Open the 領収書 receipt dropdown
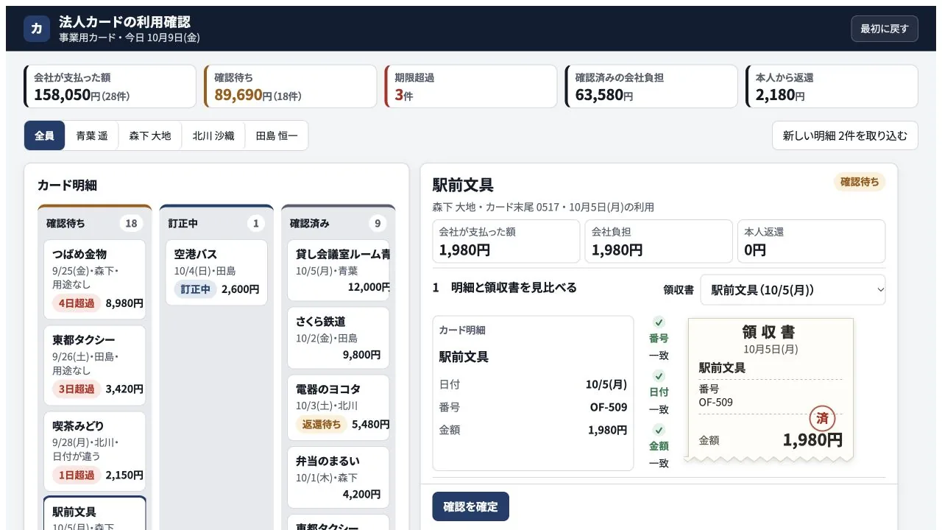942x530 pixels. (793, 289)
